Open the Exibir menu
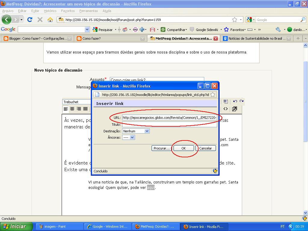 35,11
